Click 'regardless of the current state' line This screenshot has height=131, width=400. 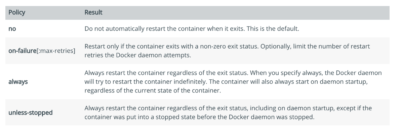tap(153, 90)
